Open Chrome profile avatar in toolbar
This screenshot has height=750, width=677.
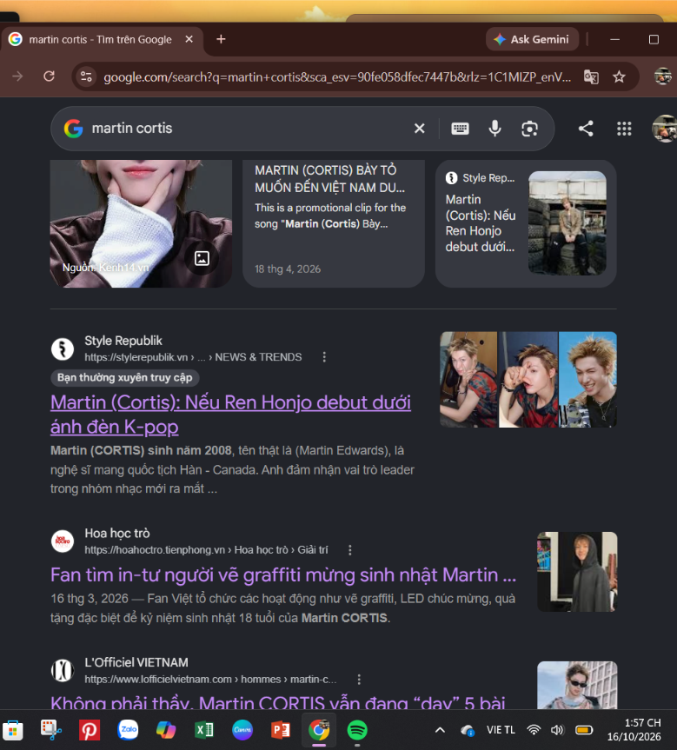click(662, 76)
